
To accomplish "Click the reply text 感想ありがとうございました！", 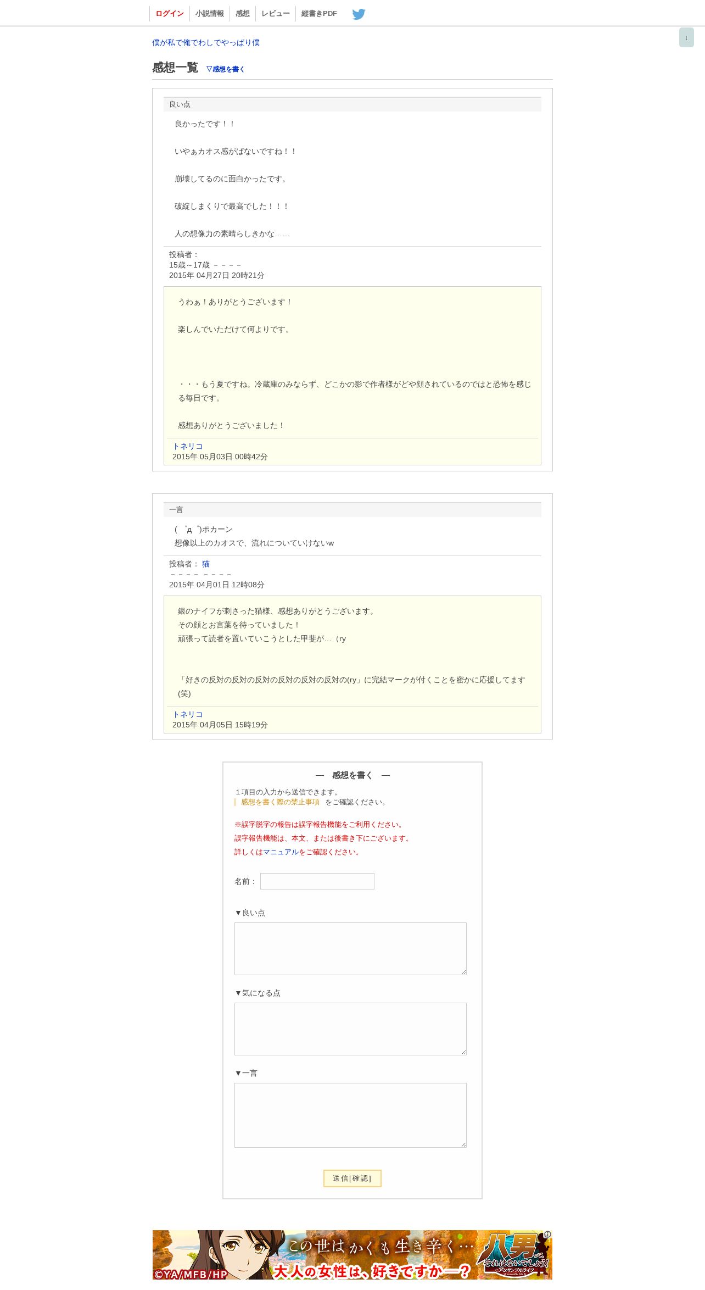I will coord(232,426).
